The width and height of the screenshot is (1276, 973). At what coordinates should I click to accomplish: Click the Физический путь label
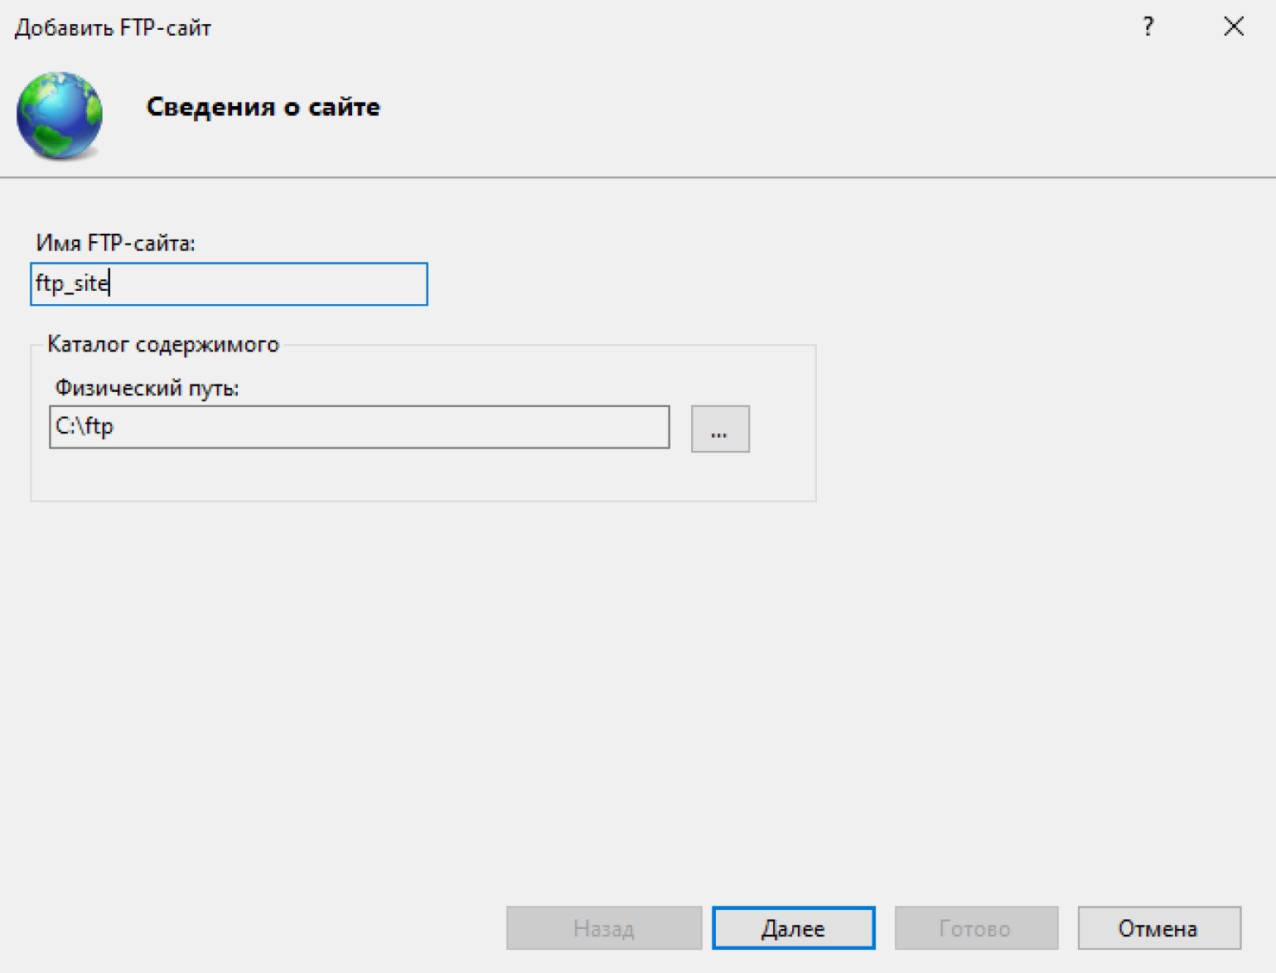(x=147, y=388)
